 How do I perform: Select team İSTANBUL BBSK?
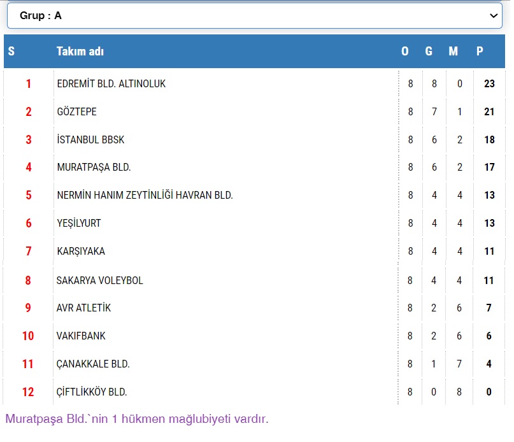[x=91, y=139]
